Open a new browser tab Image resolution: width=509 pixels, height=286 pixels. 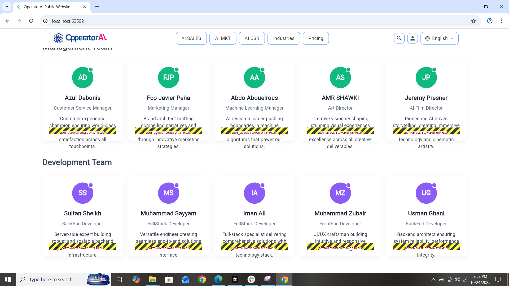(97, 7)
